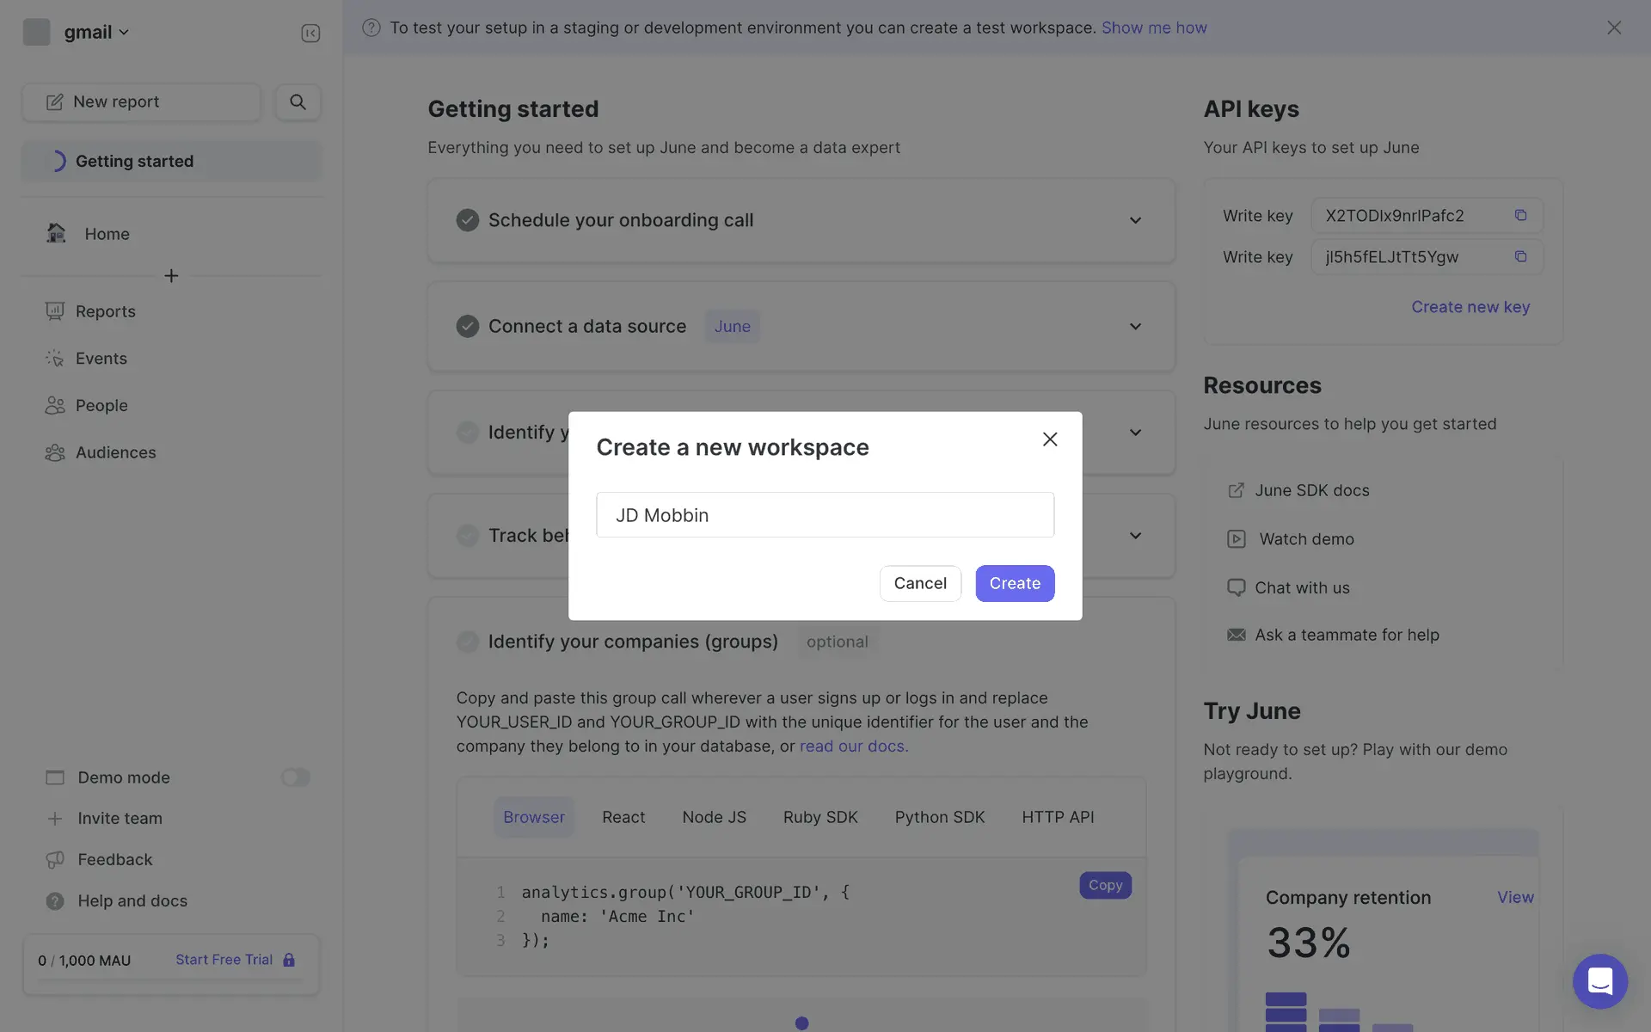
Task: Select the Node JS tab
Action: (x=714, y=817)
